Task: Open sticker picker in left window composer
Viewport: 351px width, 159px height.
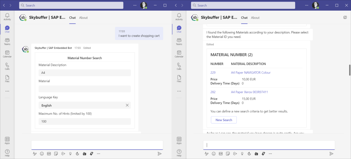Action: point(56,154)
